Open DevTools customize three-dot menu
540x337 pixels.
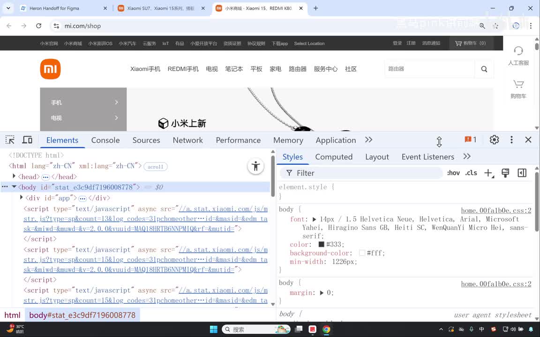[x=511, y=139]
